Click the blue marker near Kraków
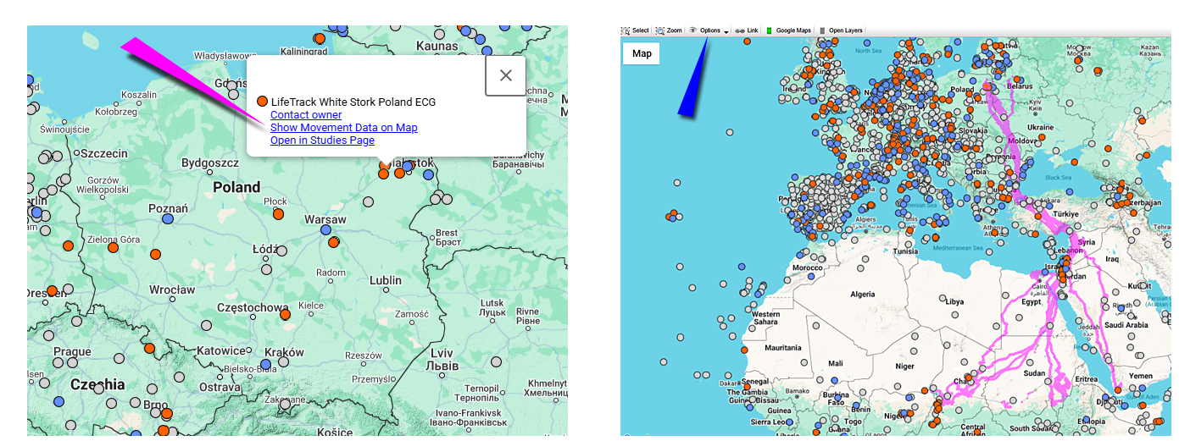Image resolution: width=1179 pixels, height=441 pixels. 265,364
